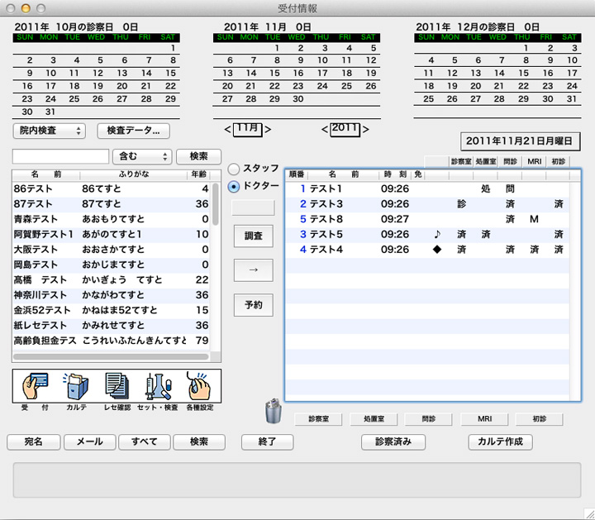The image size is (595, 520).
Task: Click the bottom 処置室 button
Action: (x=374, y=419)
